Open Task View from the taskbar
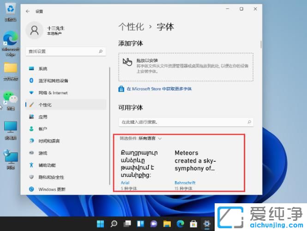This screenshot has height=231, width=307. click(127, 224)
